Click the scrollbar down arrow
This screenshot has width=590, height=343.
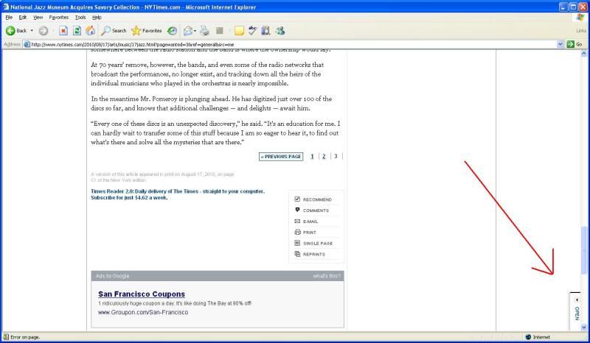click(x=584, y=328)
